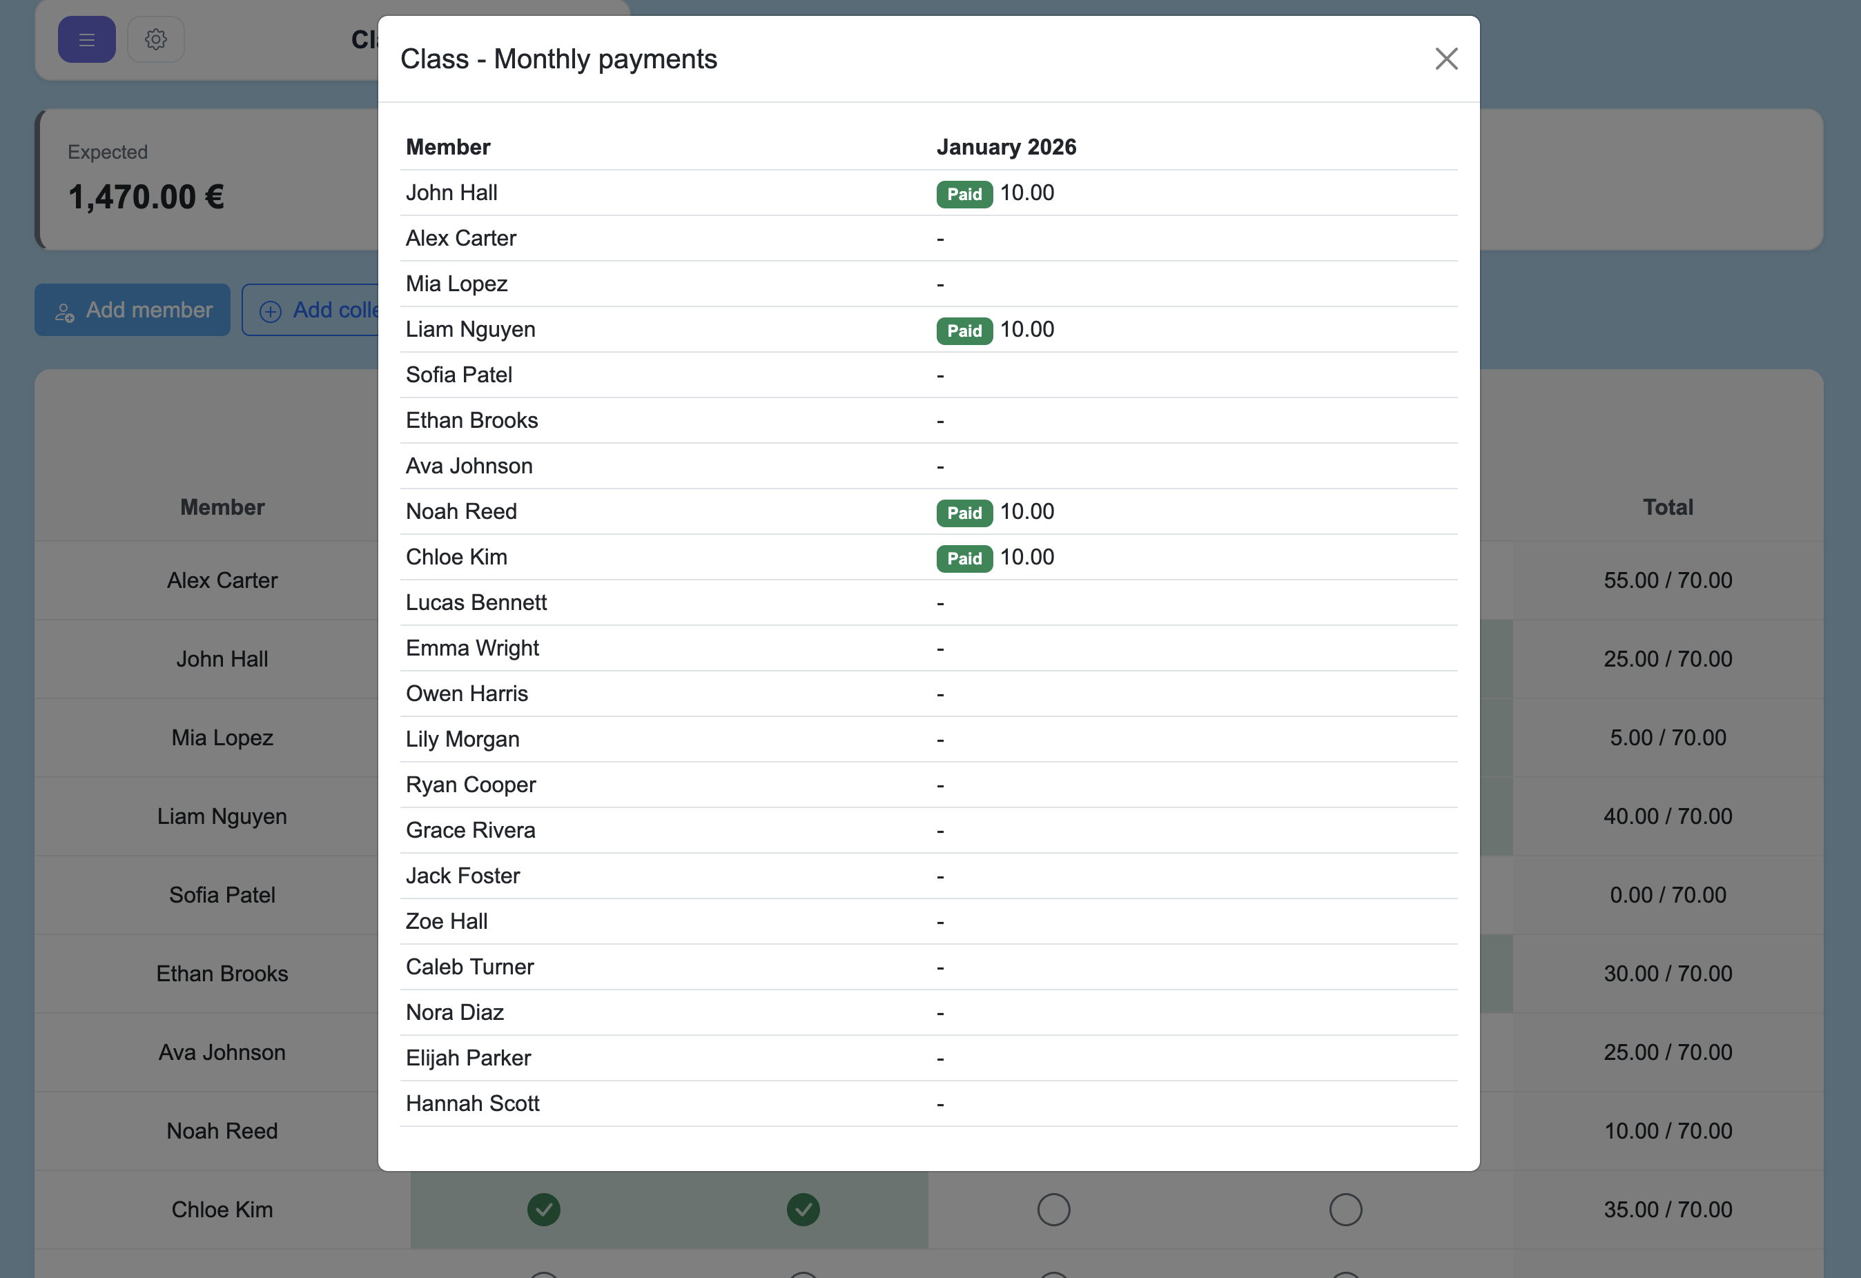Open settings with the gear icon

click(156, 39)
